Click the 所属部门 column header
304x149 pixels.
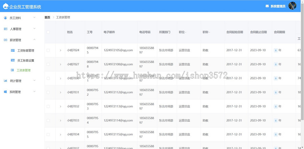pos(164,32)
